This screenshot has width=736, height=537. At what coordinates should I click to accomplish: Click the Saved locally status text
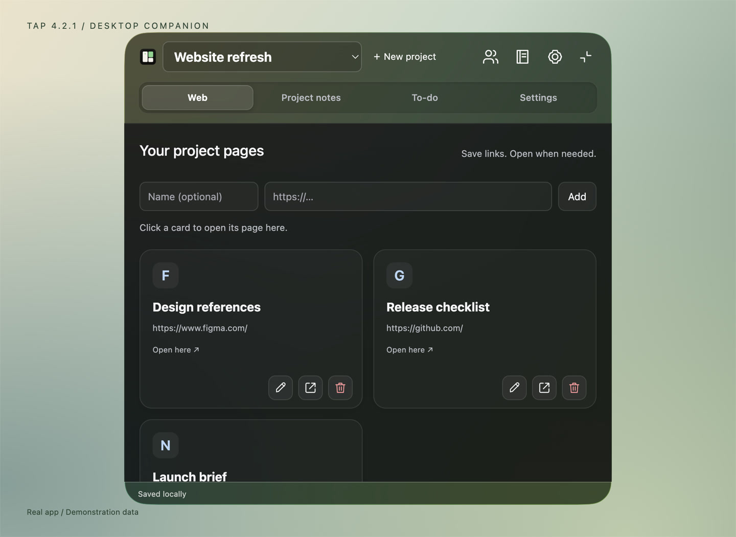(162, 494)
